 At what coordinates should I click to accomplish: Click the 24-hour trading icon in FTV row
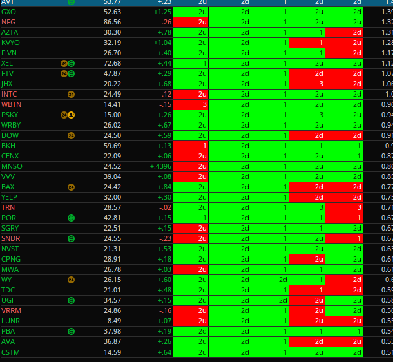click(64, 73)
